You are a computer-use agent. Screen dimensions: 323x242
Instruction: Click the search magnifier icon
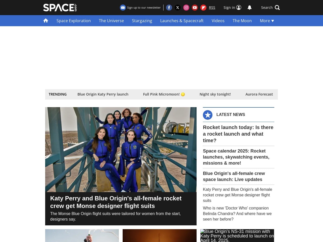point(277,8)
